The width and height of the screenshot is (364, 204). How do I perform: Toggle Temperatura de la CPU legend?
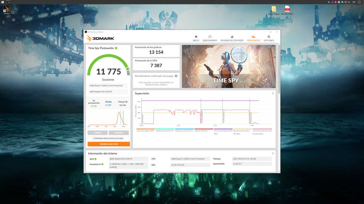pyautogui.click(x=165, y=131)
